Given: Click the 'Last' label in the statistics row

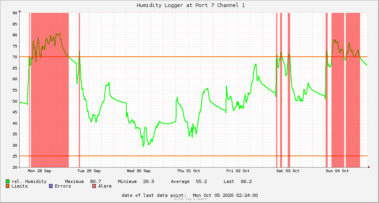Looking at the screenshot, I should [x=229, y=181].
